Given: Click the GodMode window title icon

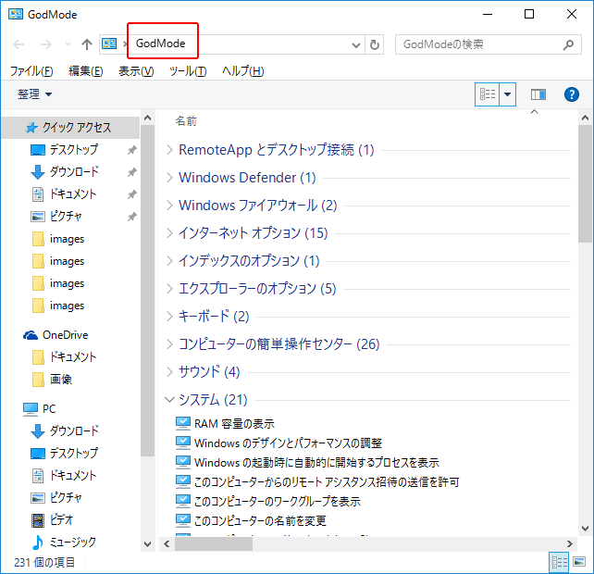Looking at the screenshot, I should click(16, 14).
